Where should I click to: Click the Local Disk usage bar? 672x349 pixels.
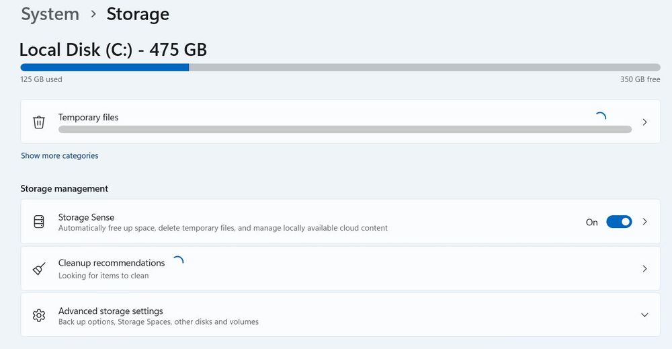pos(340,67)
